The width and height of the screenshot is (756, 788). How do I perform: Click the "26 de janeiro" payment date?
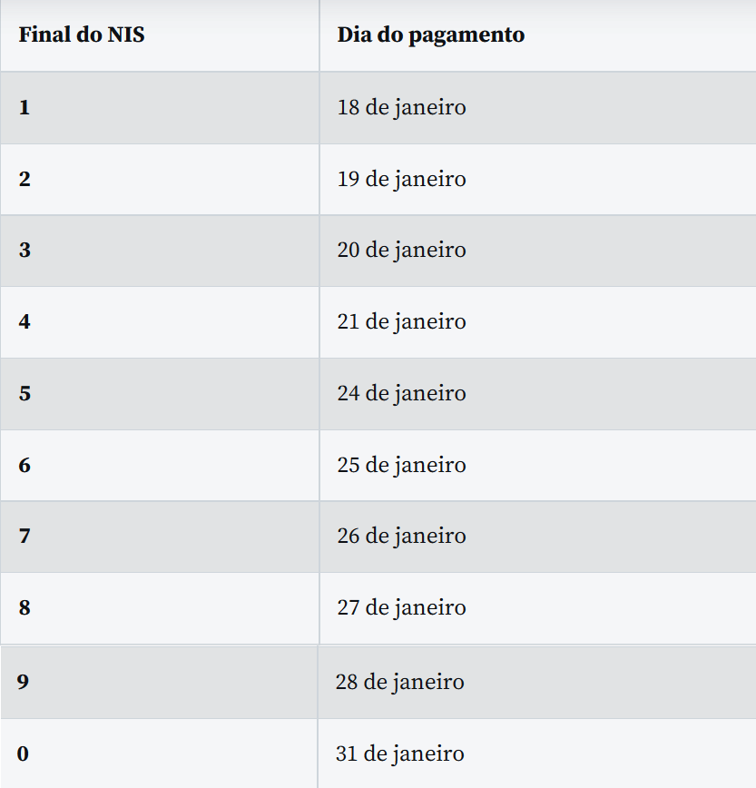(x=401, y=536)
